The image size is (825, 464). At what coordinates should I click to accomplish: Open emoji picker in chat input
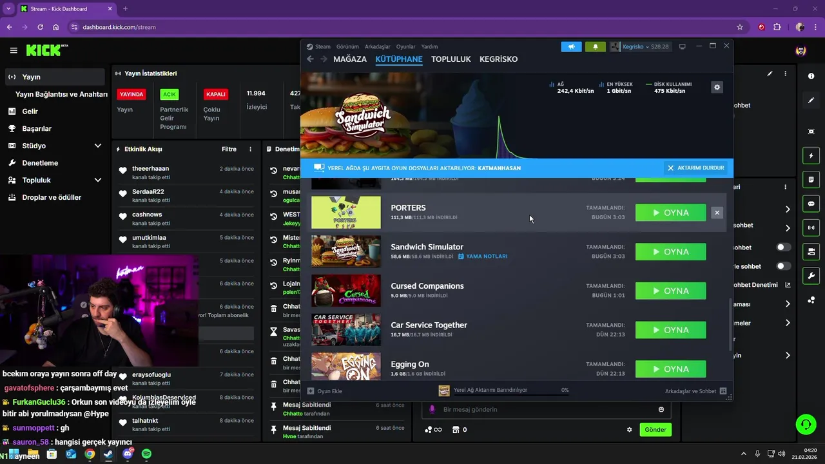point(661,409)
